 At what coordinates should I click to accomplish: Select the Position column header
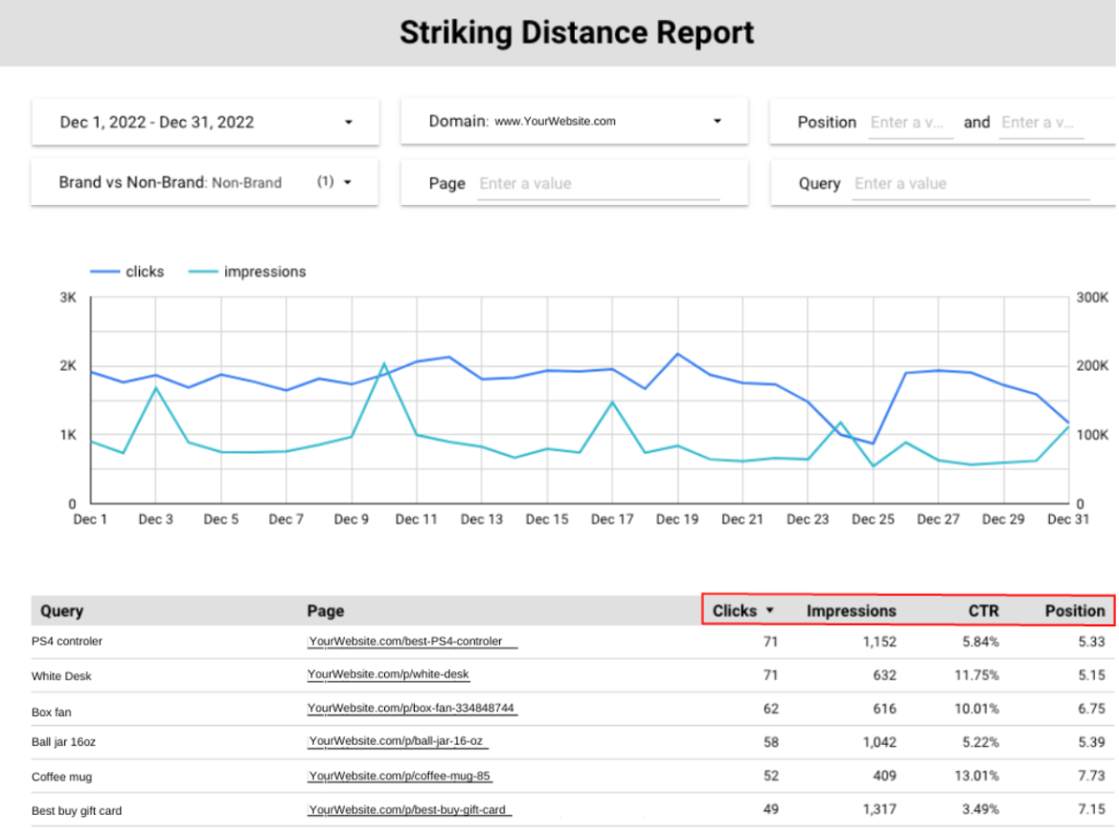click(1075, 610)
